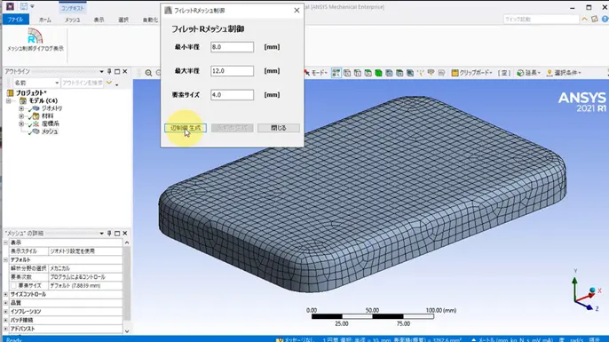Viewport: 609px width, 342px height.
Task: Click the Close button in fillet dialog
Action: (x=279, y=128)
